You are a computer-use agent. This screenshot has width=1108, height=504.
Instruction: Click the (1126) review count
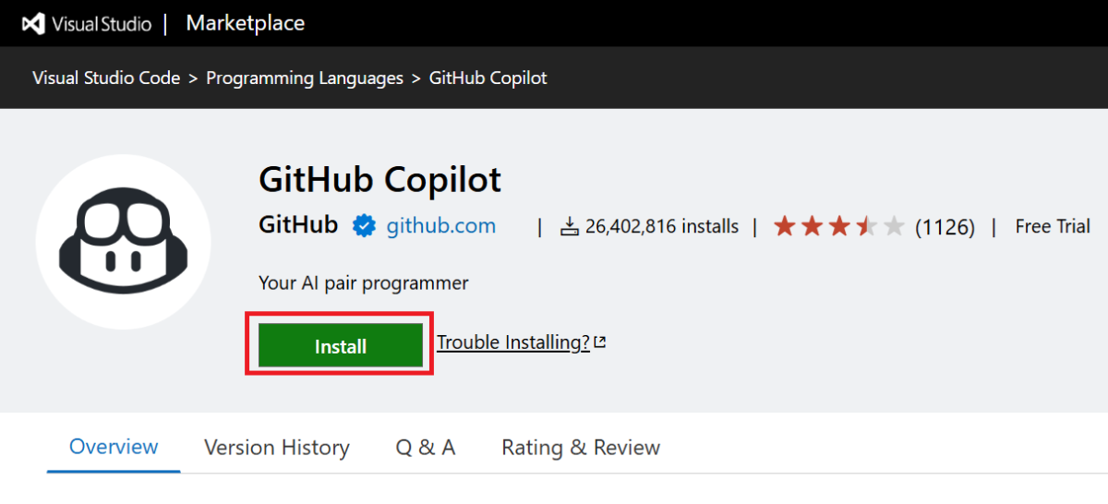tap(945, 226)
